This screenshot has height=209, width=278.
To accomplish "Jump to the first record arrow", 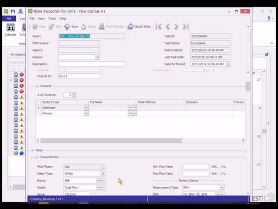I will pyautogui.click(x=158, y=27).
